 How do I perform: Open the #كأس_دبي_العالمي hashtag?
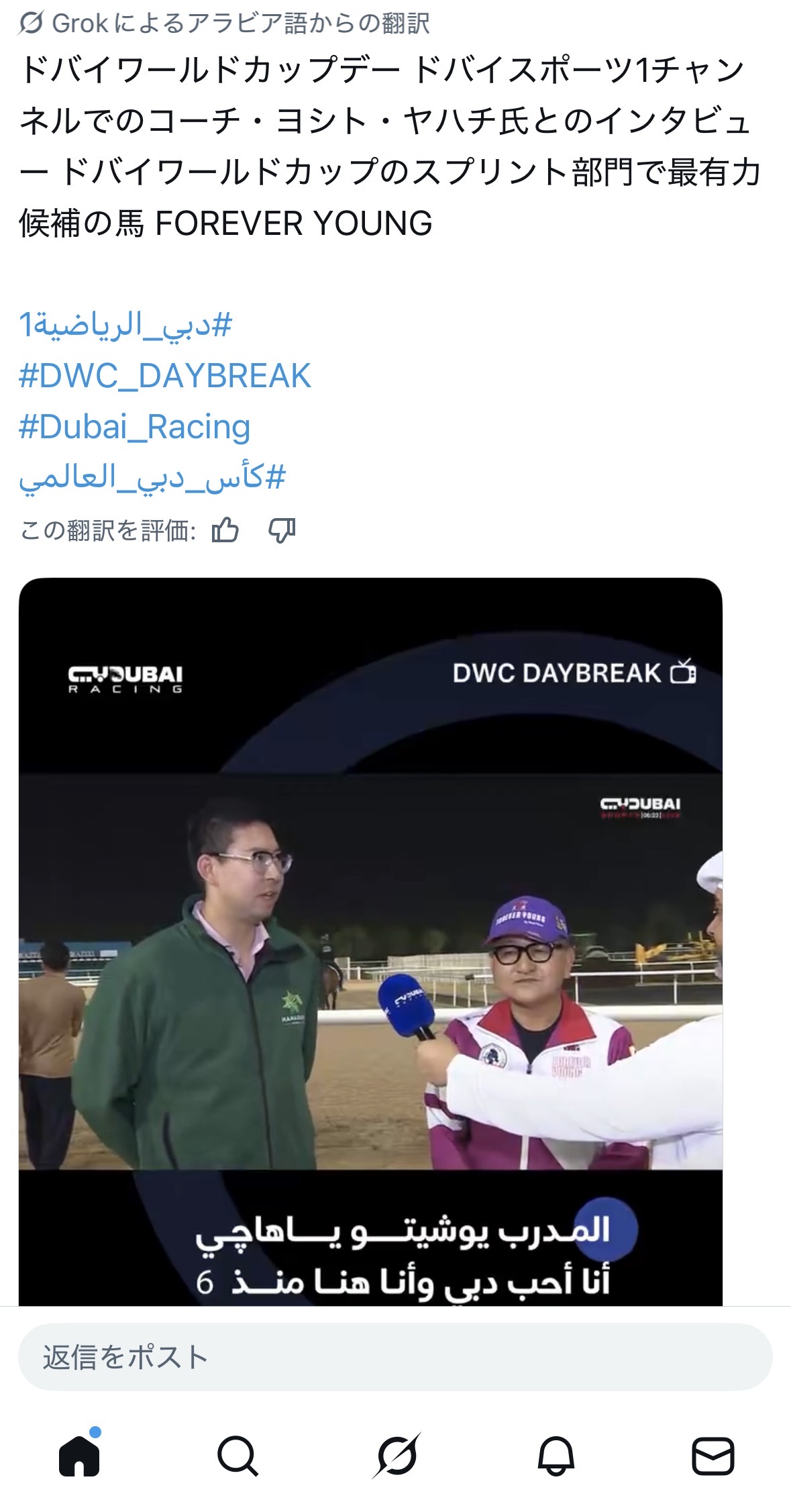[x=152, y=479]
